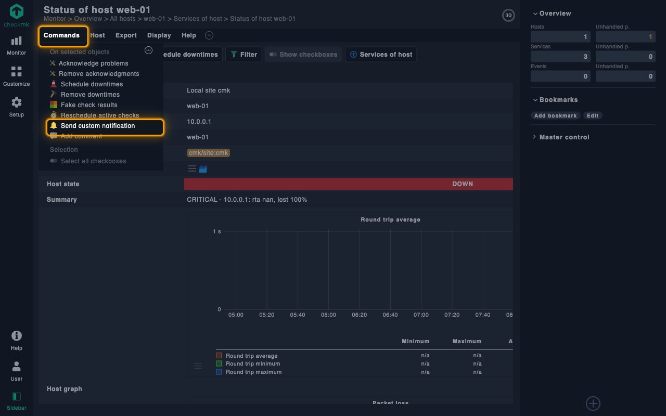Open the hamburger action menu below the cmk/site:cmk tag
This screenshot has height=416, width=666.
point(192,168)
